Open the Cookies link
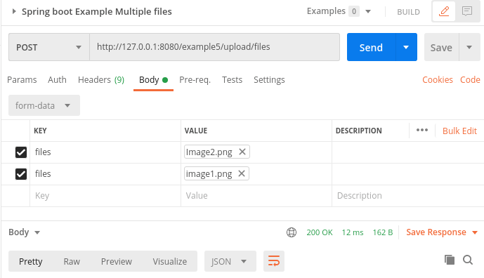Screen dimensions: 484x278 pos(438,80)
